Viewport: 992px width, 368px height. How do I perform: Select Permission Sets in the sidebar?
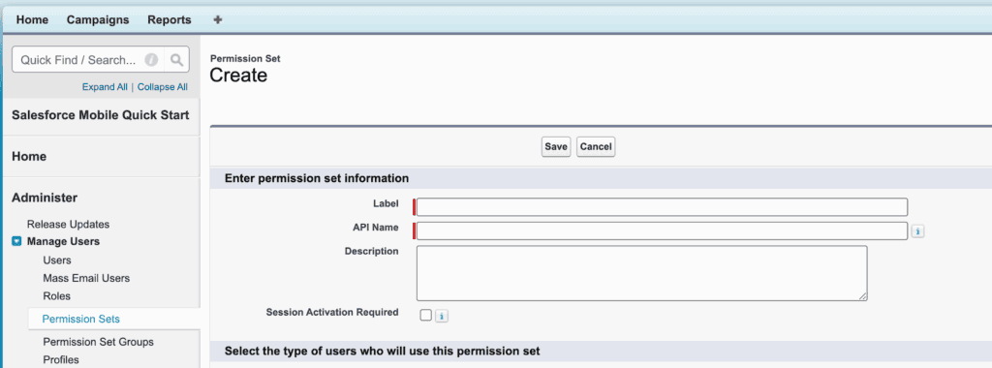[81, 319]
